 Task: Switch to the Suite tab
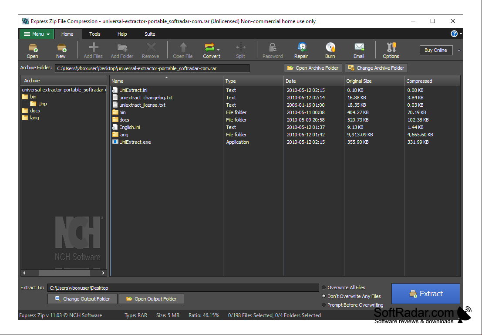(150, 34)
